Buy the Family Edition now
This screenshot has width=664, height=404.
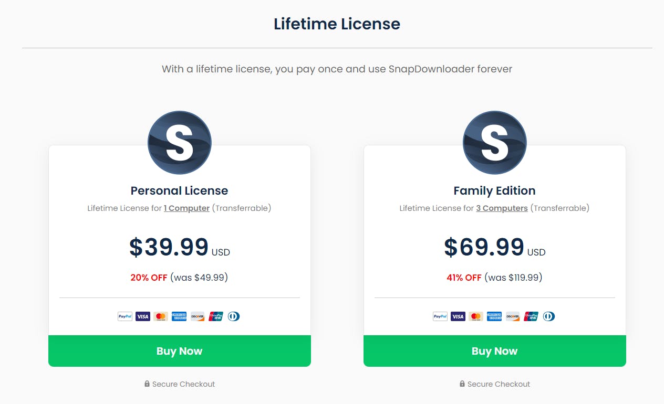pyautogui.click(x=495, y=351)
